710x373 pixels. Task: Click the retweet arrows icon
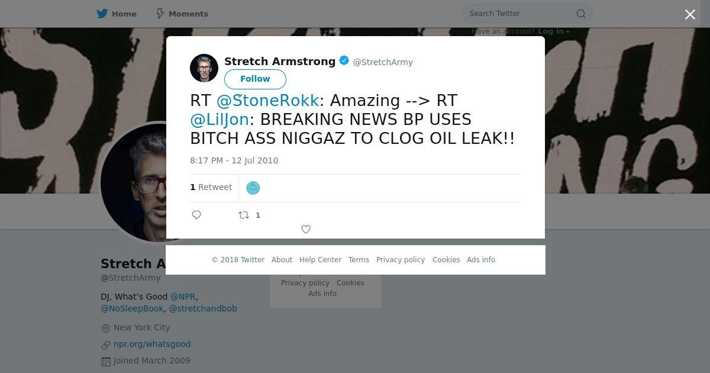(243, 215)
